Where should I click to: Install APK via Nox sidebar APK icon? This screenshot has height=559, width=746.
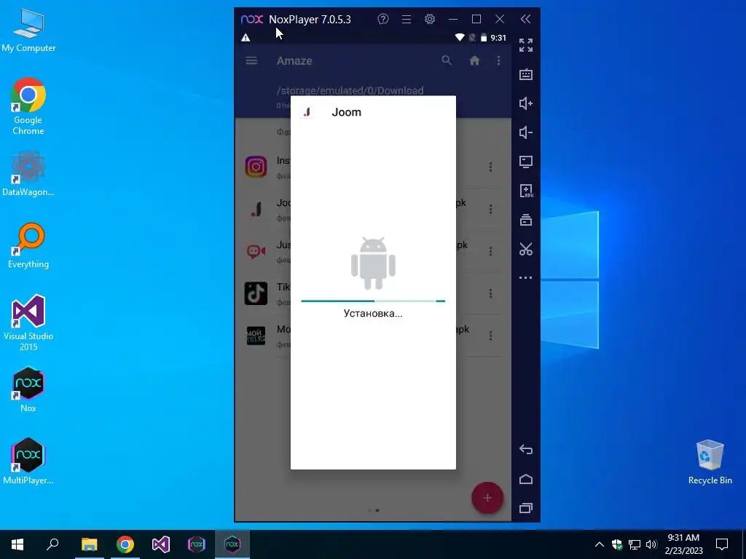coord(526,191)
